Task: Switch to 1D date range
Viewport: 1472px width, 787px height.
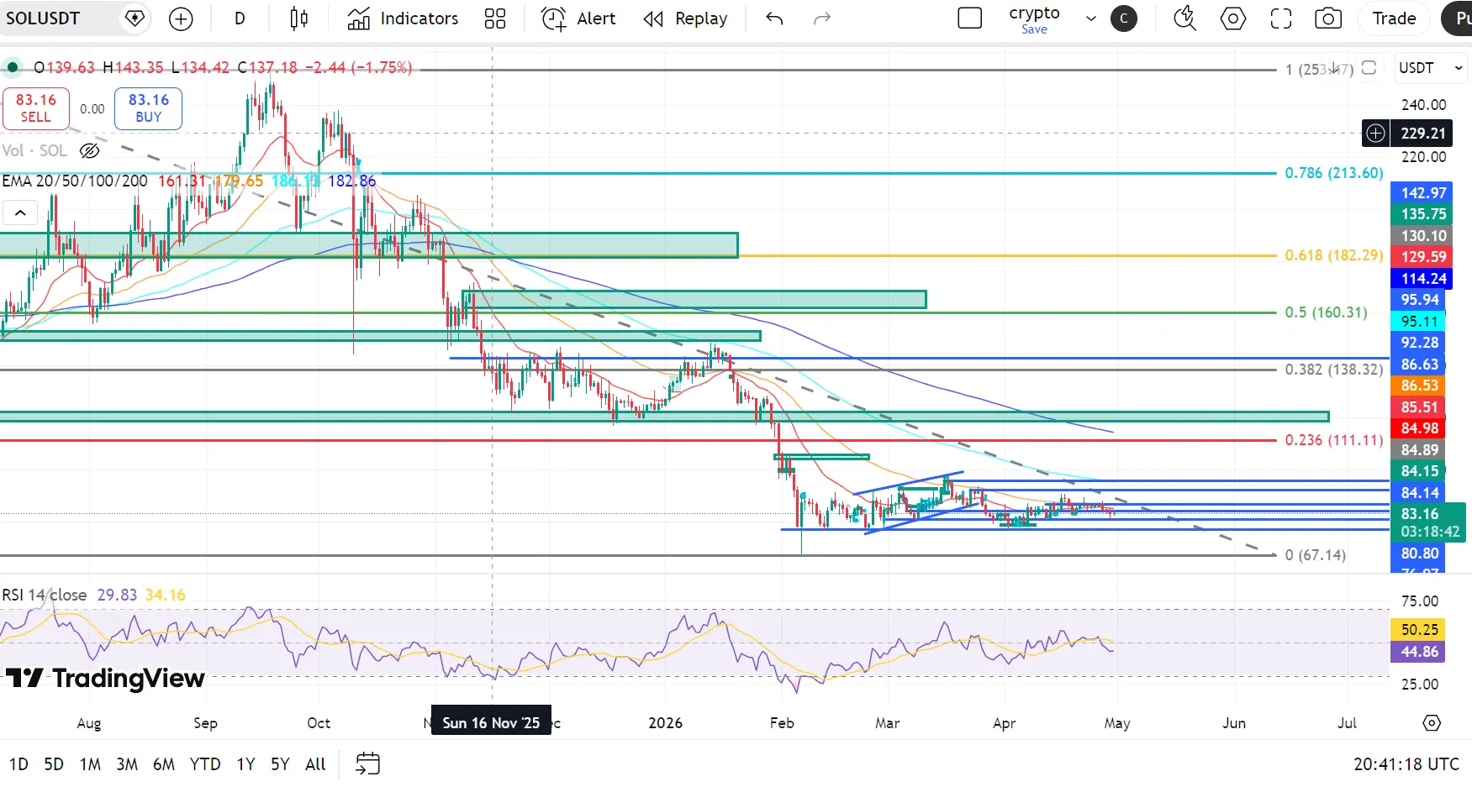Action: pos(18,764)
